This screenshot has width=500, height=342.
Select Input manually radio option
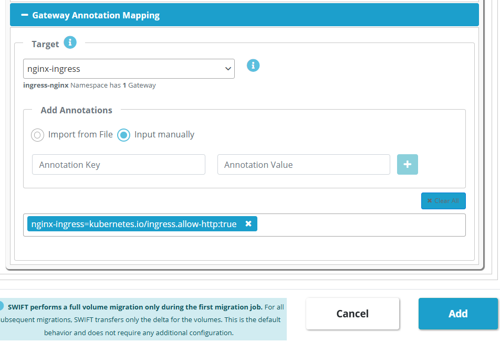click(124, 135)
